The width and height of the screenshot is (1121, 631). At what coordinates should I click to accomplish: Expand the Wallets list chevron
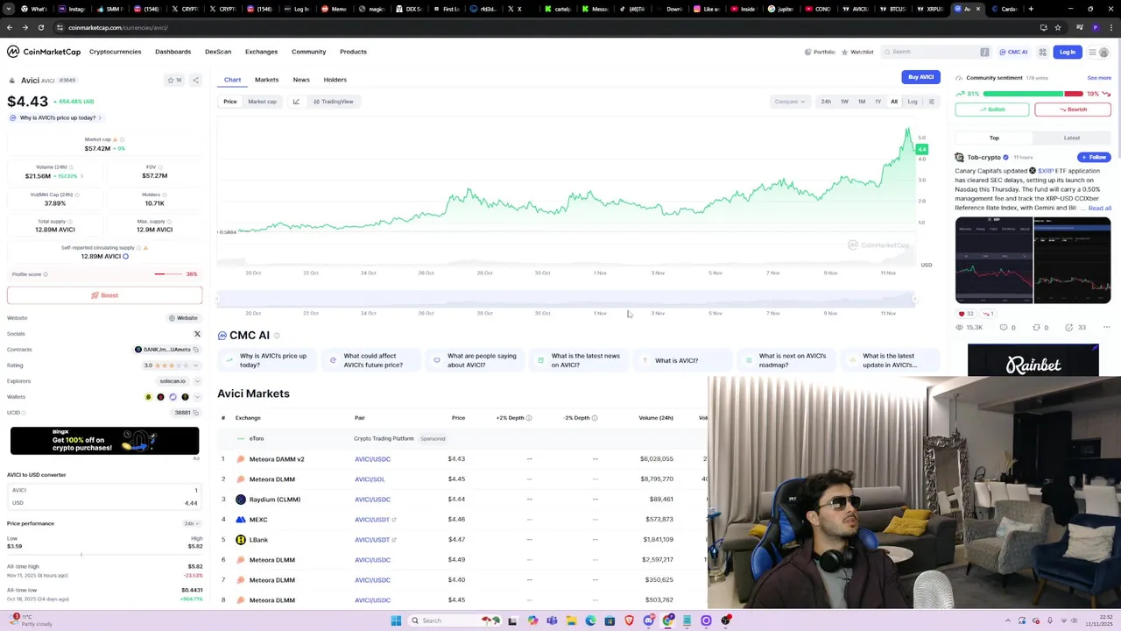click(x=196, y=397)
